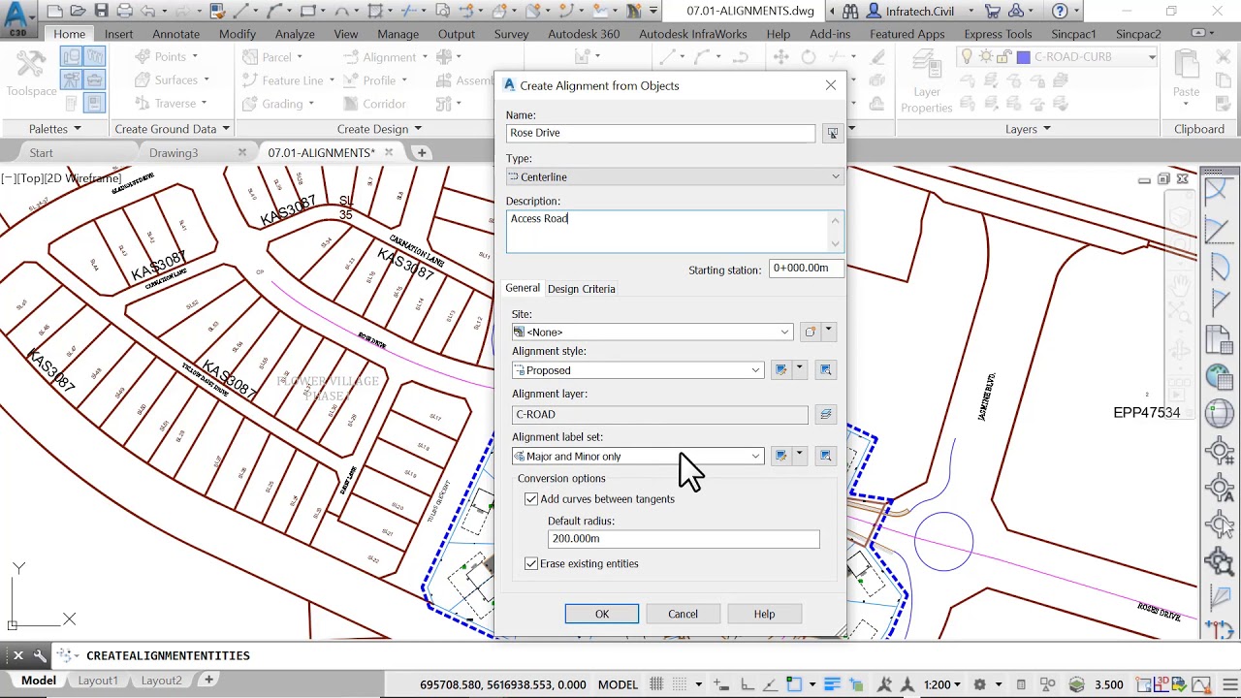Click the Model tab button at bottom left
Screen dimensions: 1241x698
pos(39,681)
